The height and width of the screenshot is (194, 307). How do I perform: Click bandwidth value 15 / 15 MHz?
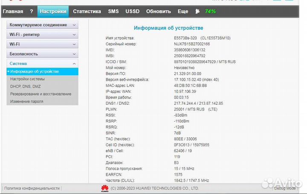(184, 169)
